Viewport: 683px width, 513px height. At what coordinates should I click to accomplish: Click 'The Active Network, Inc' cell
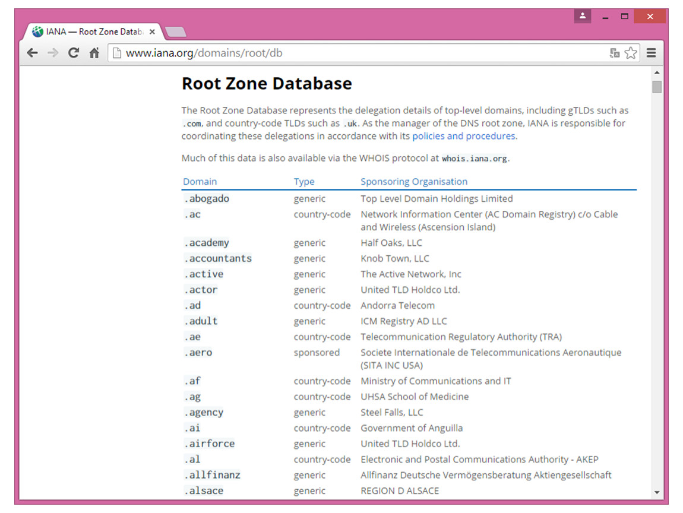[411, 274]
